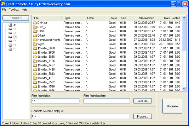
Task: Open the File menu
Action: point(4,10)
